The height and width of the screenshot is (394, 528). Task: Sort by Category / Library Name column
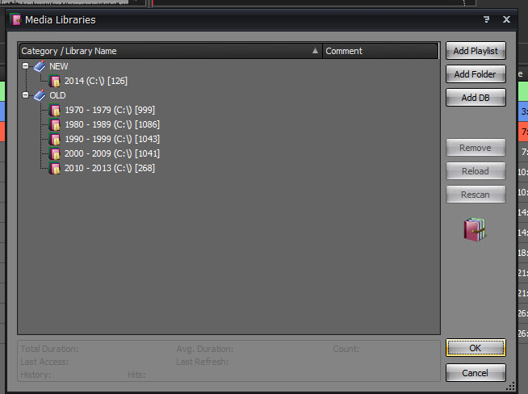161,51
